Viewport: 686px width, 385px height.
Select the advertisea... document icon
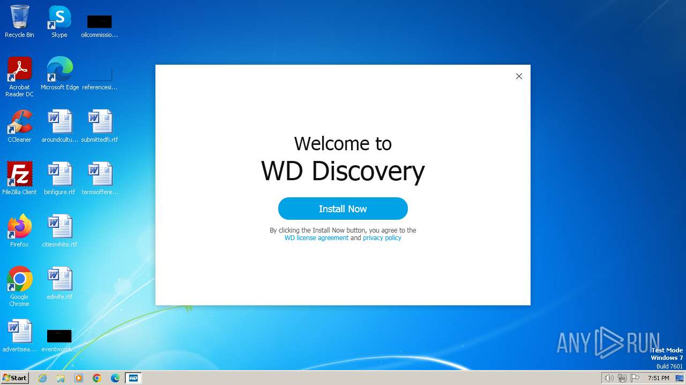click(x=19, y=336)
